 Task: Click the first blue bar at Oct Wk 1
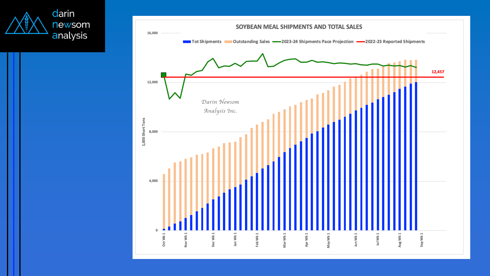(x=164, y=230)
